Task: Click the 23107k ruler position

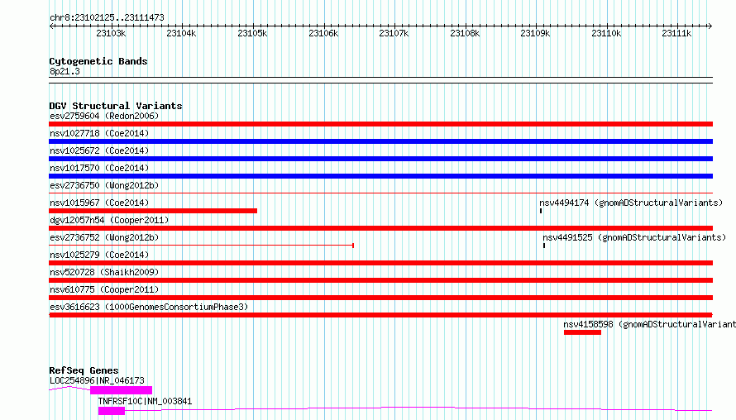Action: coord(394,33)
